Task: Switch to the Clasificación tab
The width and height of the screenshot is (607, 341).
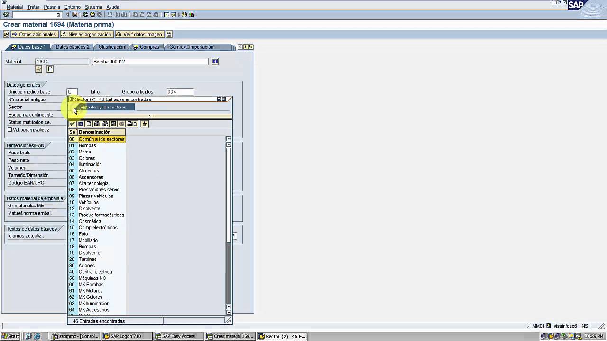Action: (x=112, y=47)
